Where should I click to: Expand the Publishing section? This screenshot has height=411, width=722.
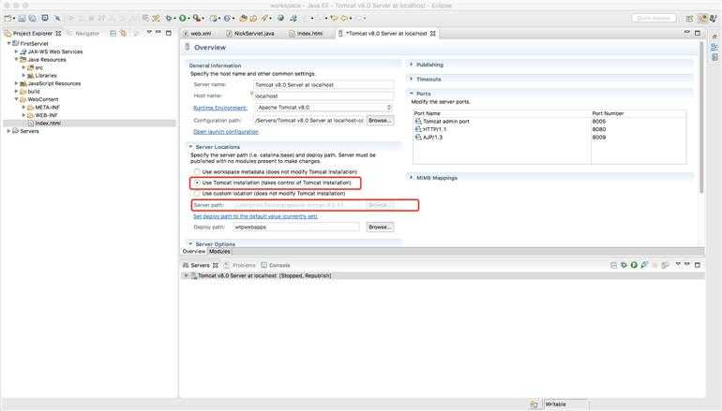(412, 65)
